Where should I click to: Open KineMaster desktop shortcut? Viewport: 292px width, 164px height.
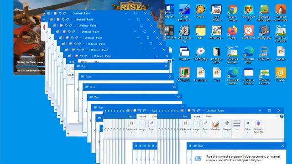(x=248, y=32)
